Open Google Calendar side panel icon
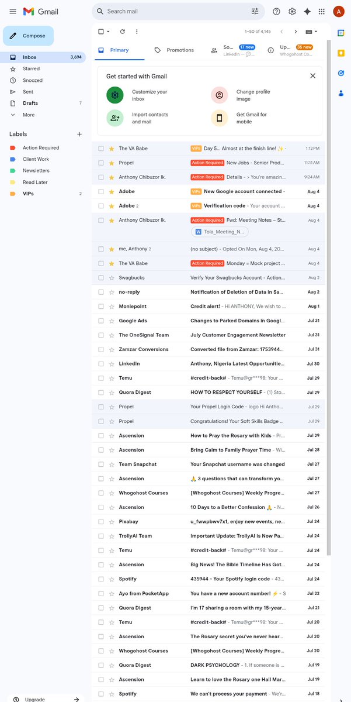351x702 pixels. point(341,33)
